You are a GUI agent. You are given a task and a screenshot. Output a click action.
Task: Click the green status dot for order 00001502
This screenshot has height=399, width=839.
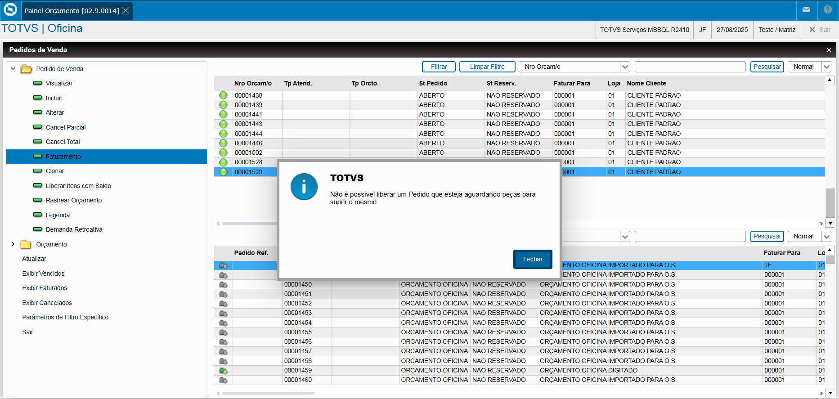click(x=223, y=152)
